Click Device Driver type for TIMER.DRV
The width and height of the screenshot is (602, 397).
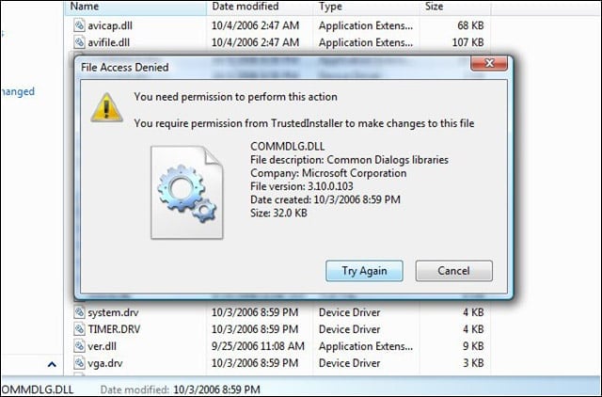tap(349, 329)
